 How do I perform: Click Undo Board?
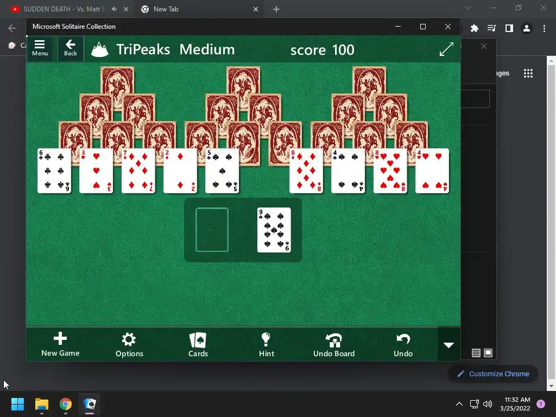click(x=334, y=344)
